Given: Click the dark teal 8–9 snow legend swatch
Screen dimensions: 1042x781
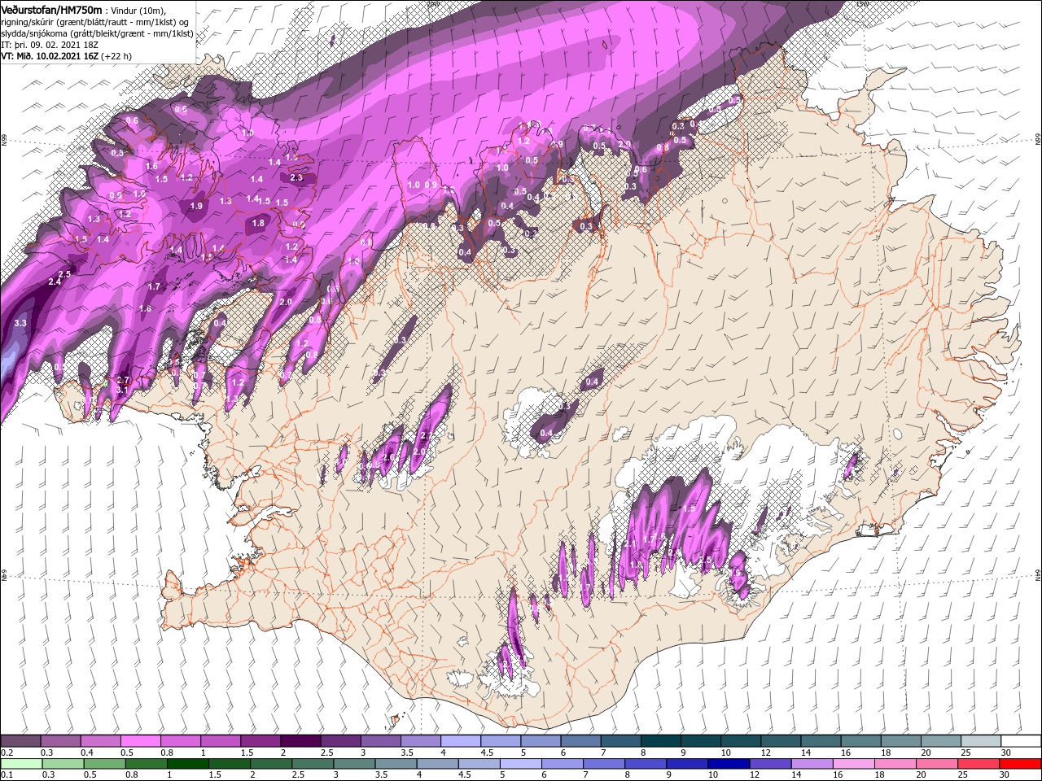Looking at the screenshot, I should click(659, 741).
